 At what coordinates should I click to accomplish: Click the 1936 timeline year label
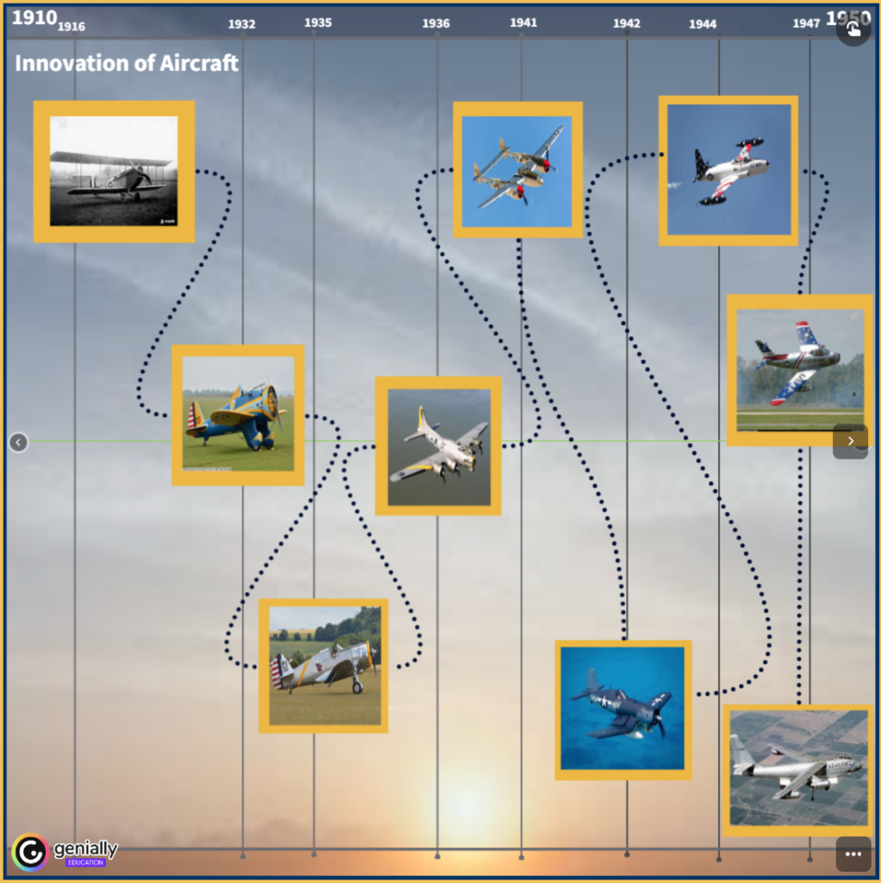[435, 23]
